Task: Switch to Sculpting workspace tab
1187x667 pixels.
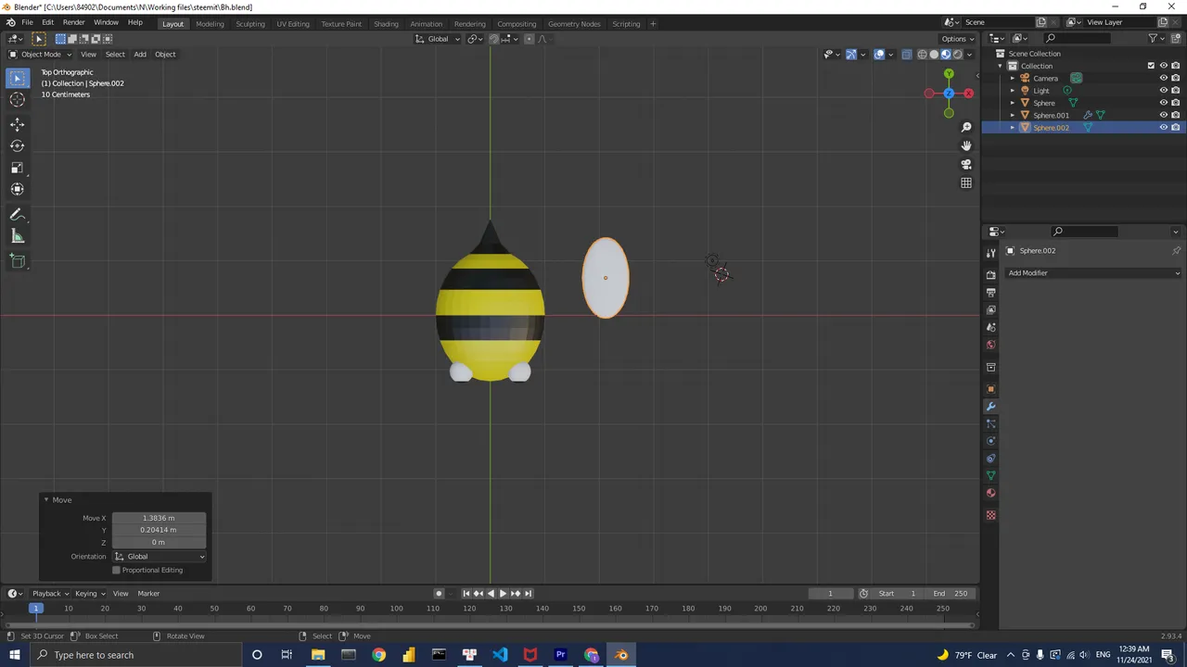Action: tap(249, 23)
